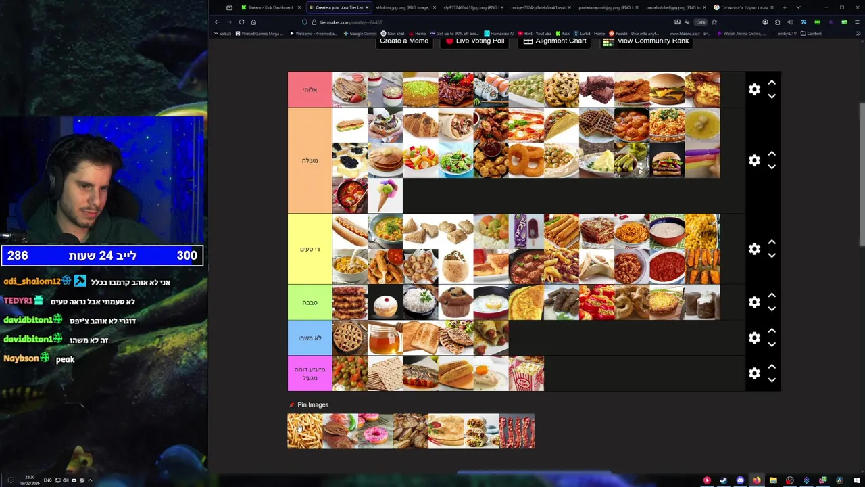865x487 pixels.
Task: Open the notification center icon in taskbar
Action: (x=11, y=480)
